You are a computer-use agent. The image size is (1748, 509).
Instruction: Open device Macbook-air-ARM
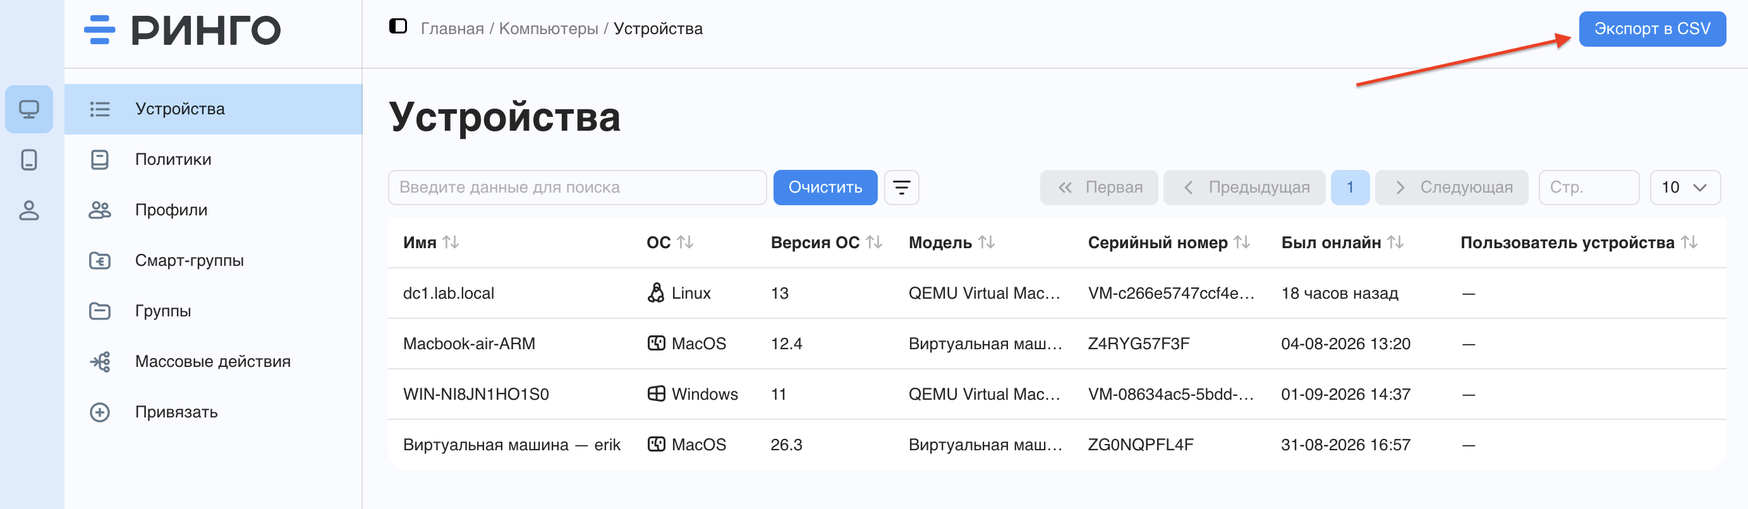coord(469,344)
